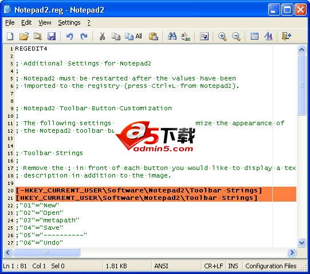Cut selection with the scissors icon
Screen dimensions: 310x274
pos(102,36)
